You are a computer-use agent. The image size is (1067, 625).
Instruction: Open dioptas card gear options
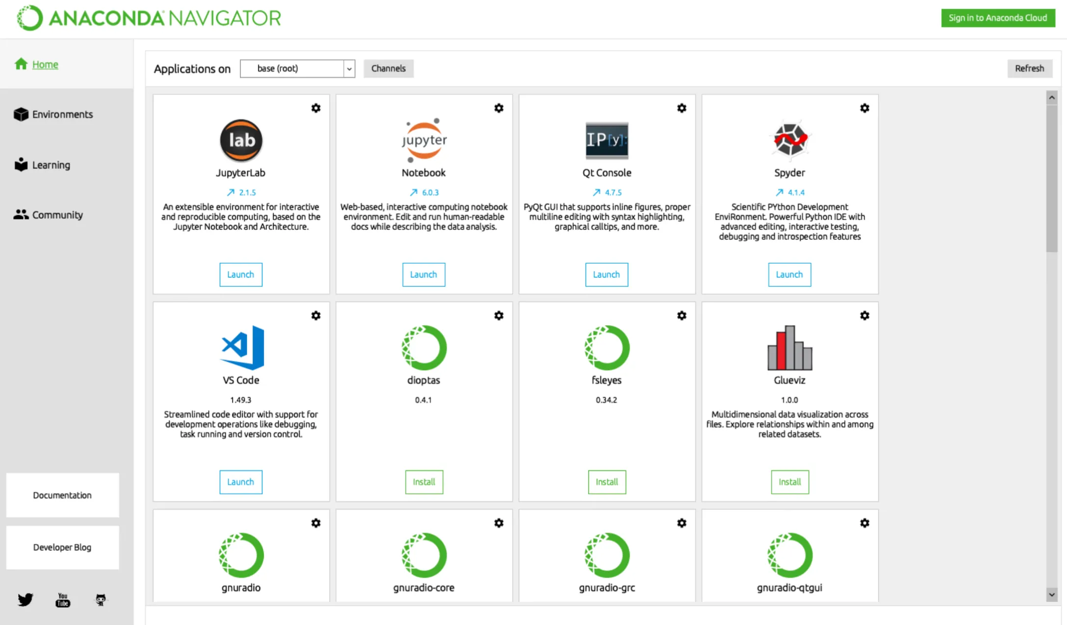click(x=499, y=316)
